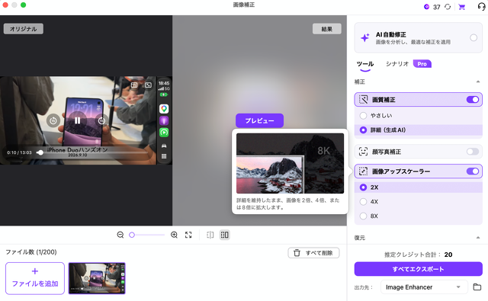
Task: Click the 8K upscaler sample preview image
Action: coord(290,164)
